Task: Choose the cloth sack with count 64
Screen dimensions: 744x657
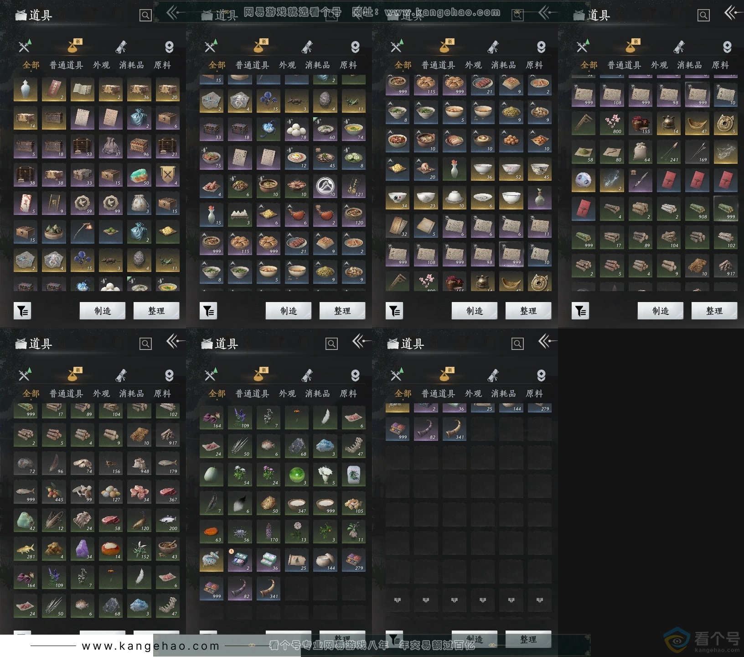Action: coord(640,151)
